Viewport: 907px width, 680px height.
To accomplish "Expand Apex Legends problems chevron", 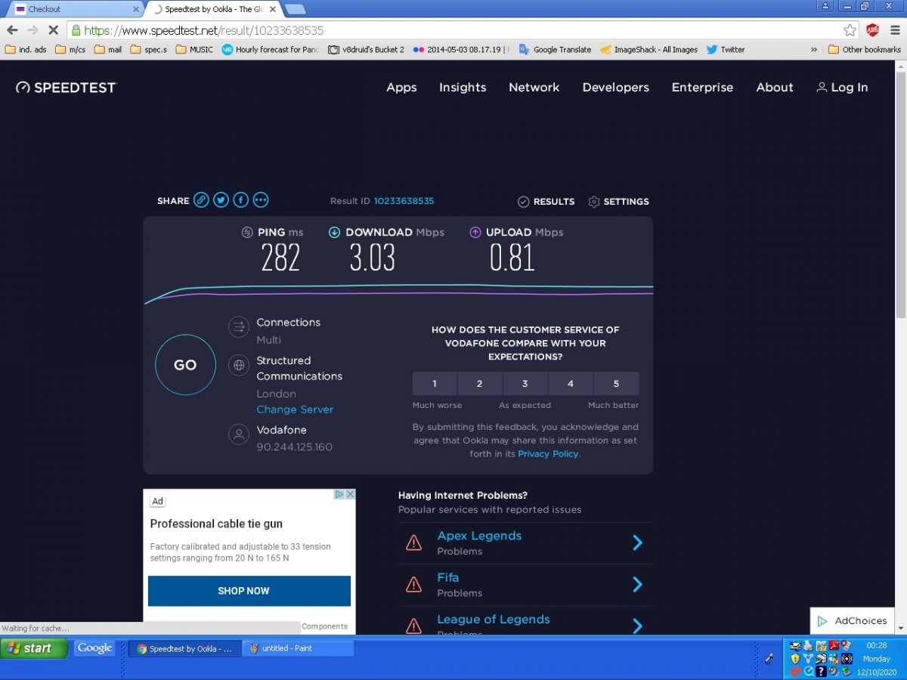I will (637, 542).
